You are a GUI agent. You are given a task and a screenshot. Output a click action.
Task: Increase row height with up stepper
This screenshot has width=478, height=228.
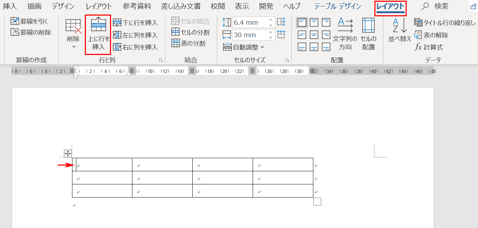[271, 20]
